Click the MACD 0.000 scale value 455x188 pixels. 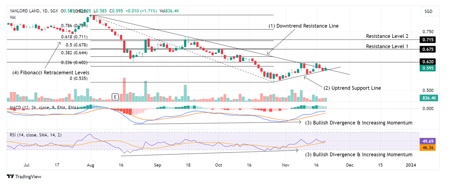428,108
